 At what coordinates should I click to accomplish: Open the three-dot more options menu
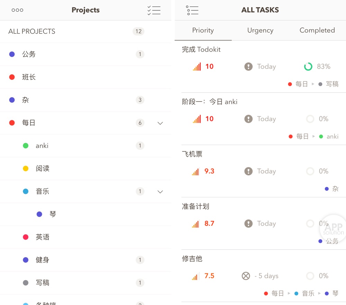(x=17, y=10)
